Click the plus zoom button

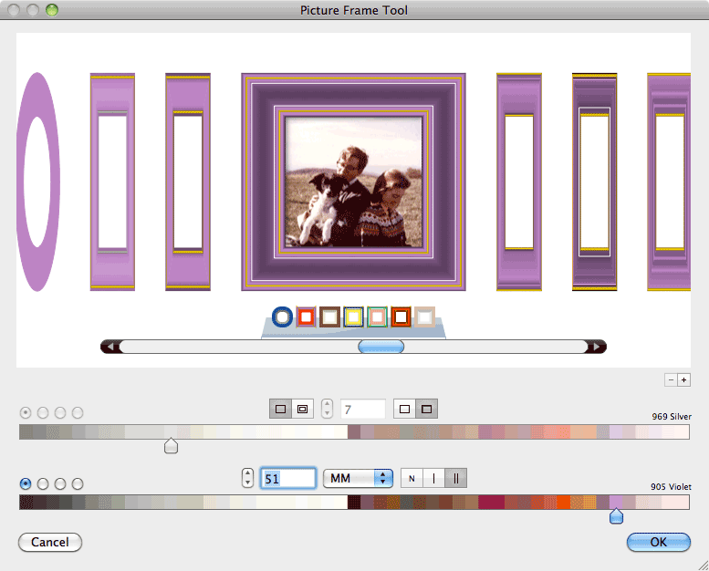(x=684, y=380)
